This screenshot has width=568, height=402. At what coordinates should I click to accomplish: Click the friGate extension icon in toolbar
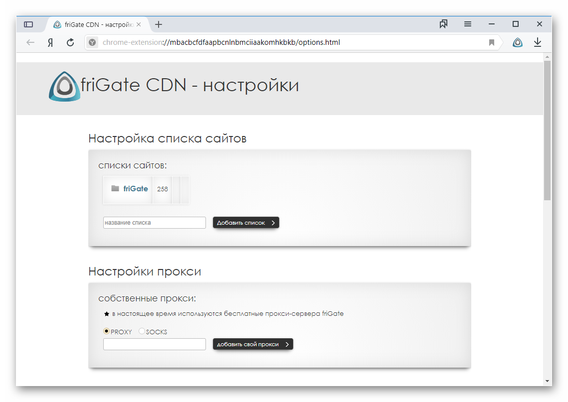click(x=518, y=42)
